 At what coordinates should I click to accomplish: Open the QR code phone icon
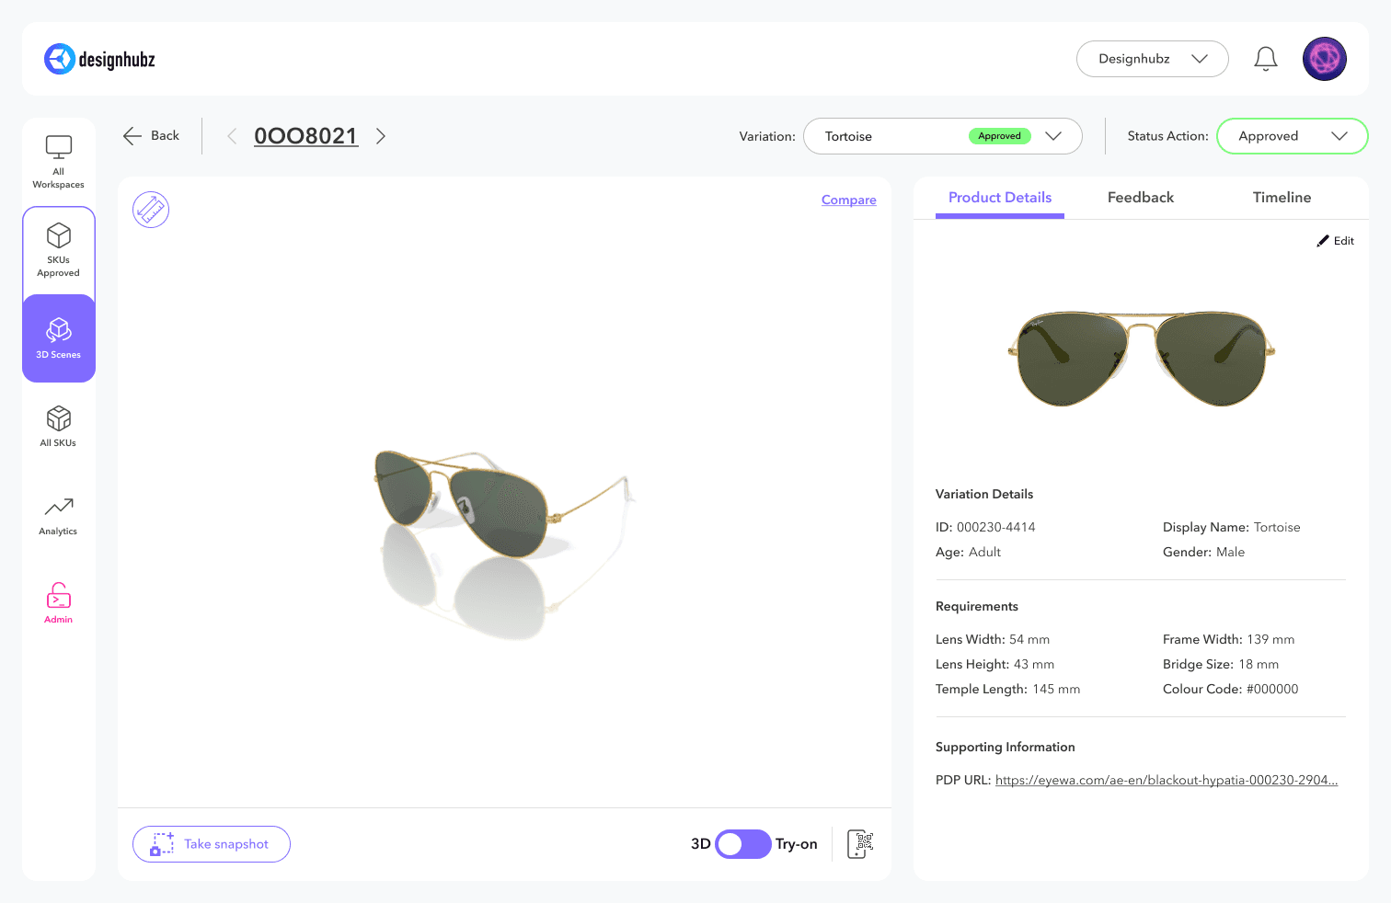pos(860,844)
